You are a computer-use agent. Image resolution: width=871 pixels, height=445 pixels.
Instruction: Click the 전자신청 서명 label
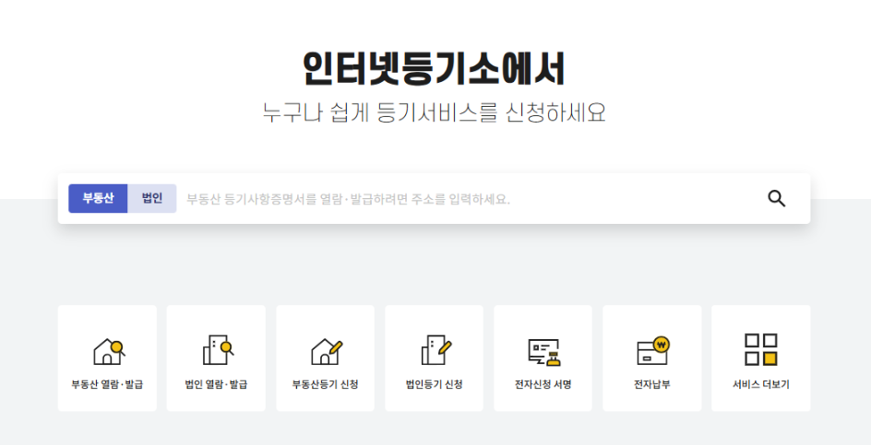pyautogui.click(x=543, y=384)
